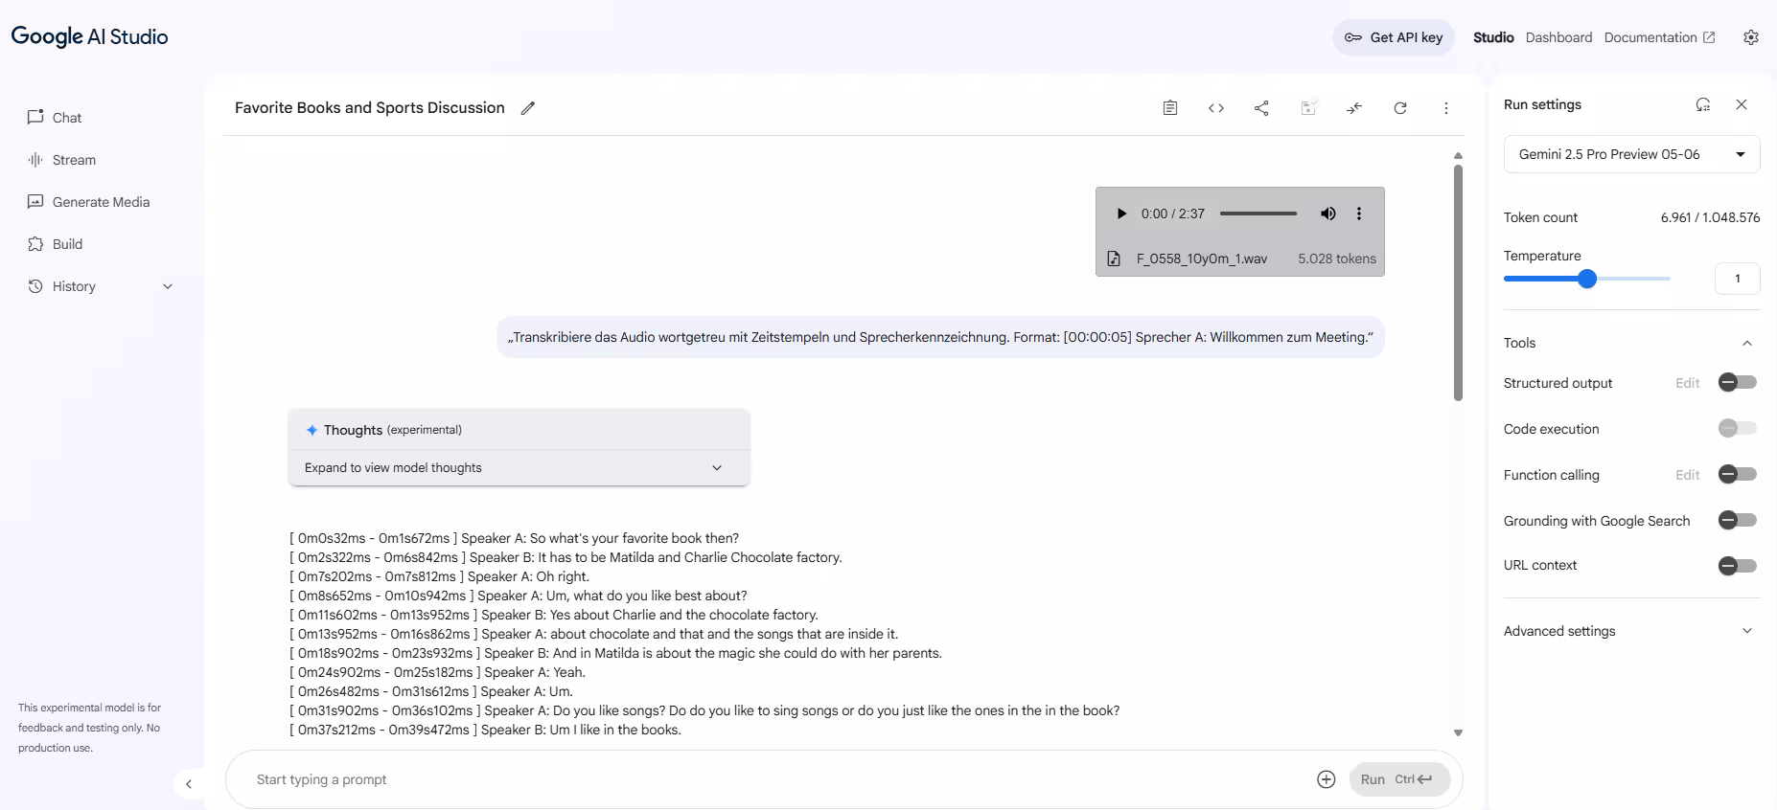Click the chat scrollbar thumb
Image resolution: width=1777 pixels, height=810 pixels.
(x=1458, y=282)
